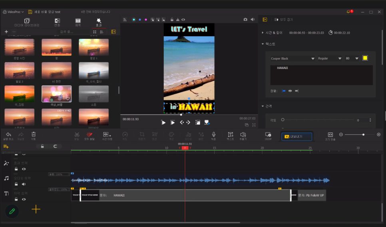Step forward one frame
Screen dimensions: 386x227
pyautogui.click(x=188, y=122)
